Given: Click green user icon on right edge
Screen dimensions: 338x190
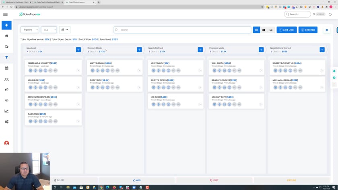Looking at the screenshot, I should pyautogui.click(x=334, y=71).
